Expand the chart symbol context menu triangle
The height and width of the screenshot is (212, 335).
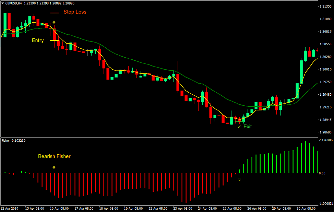tap(3, 3)
